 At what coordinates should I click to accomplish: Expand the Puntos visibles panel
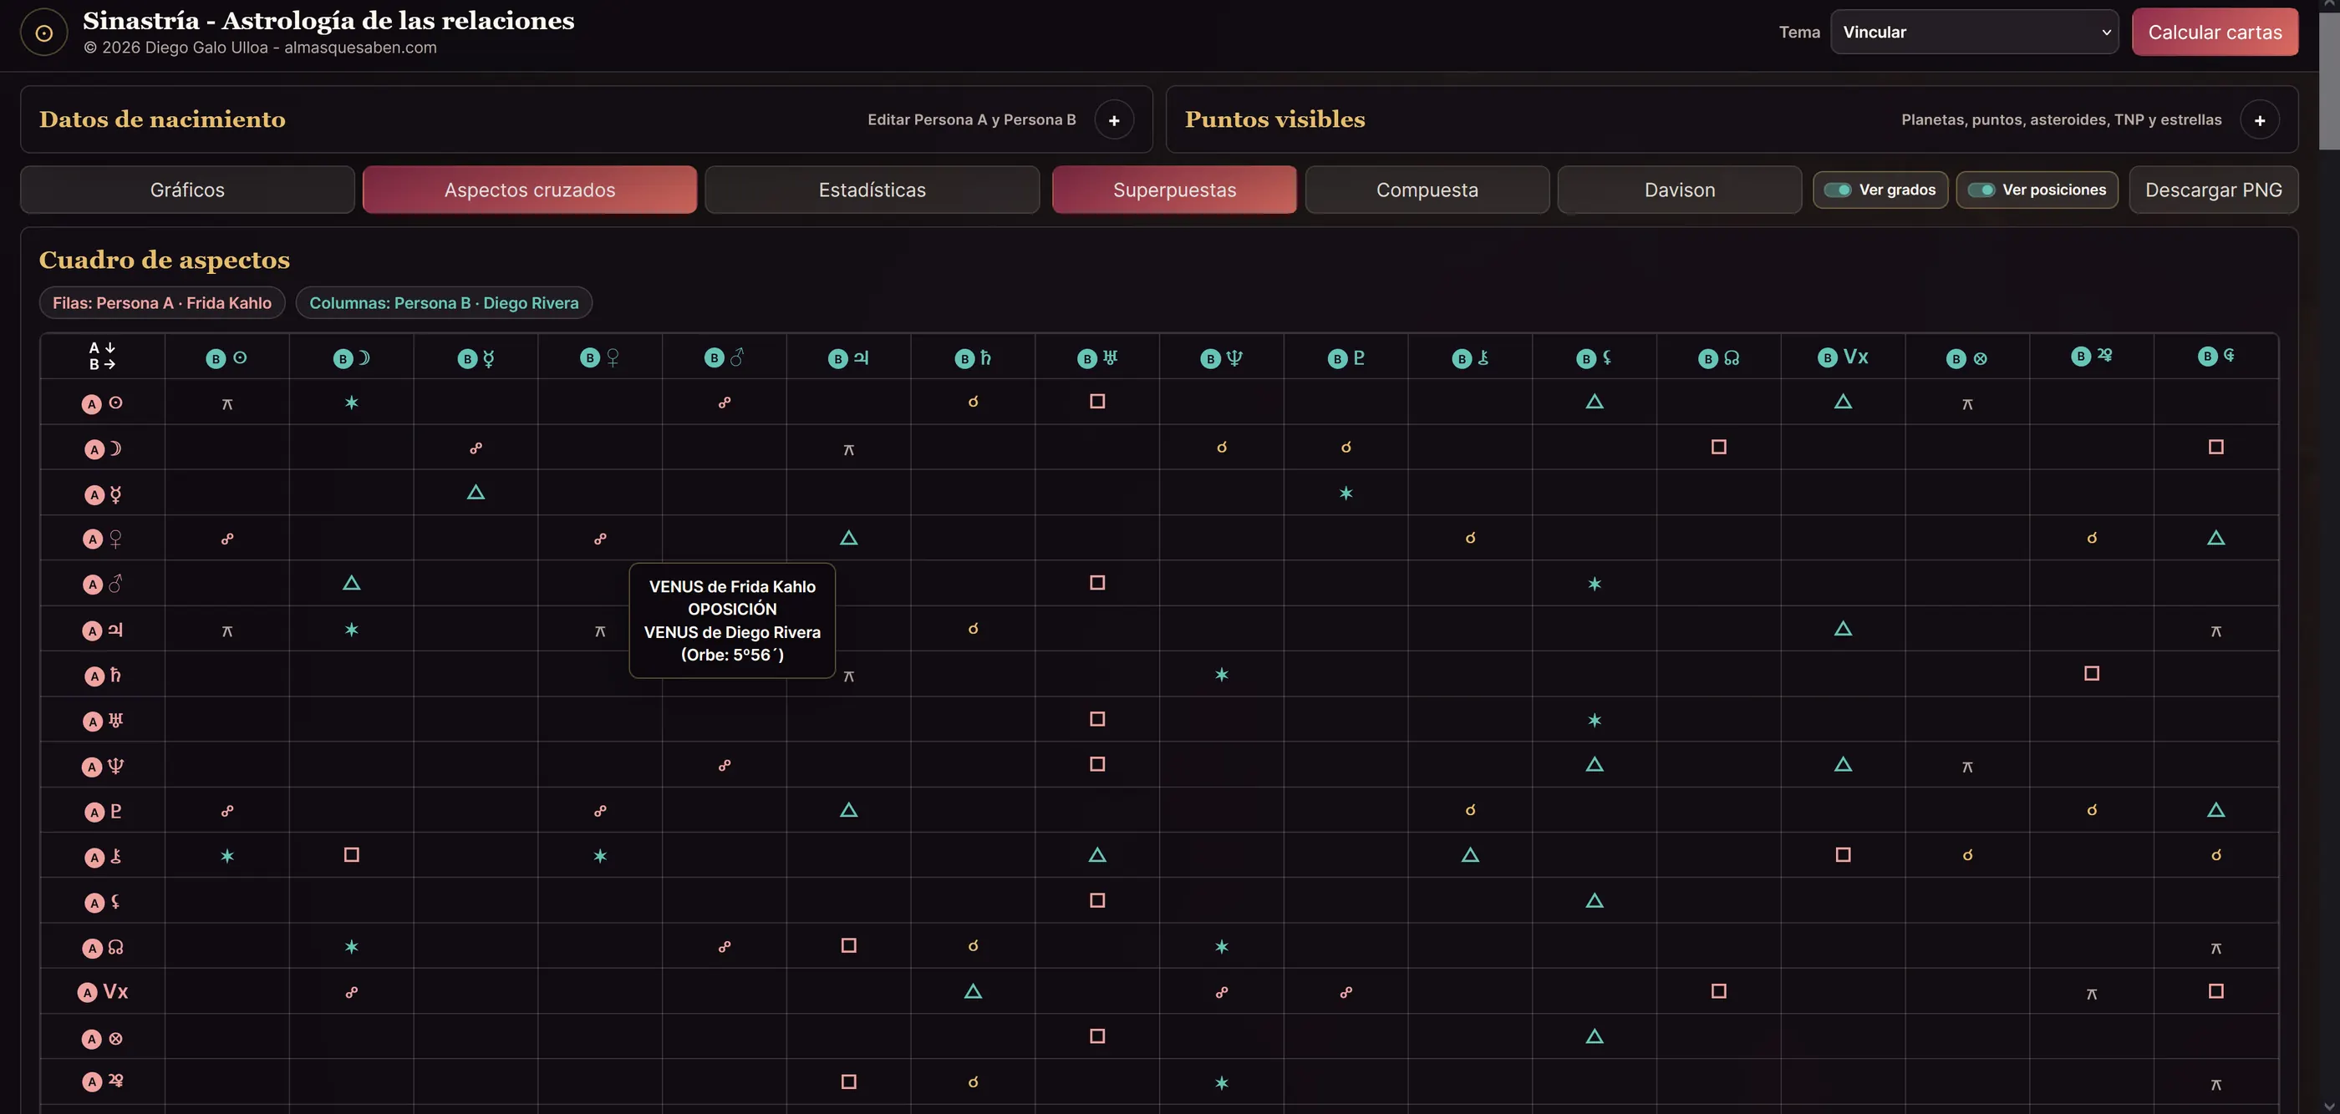2259,120
